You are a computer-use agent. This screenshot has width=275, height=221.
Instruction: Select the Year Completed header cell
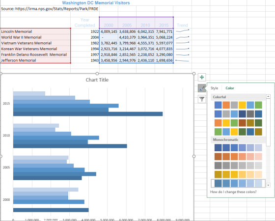pos(85,23)
